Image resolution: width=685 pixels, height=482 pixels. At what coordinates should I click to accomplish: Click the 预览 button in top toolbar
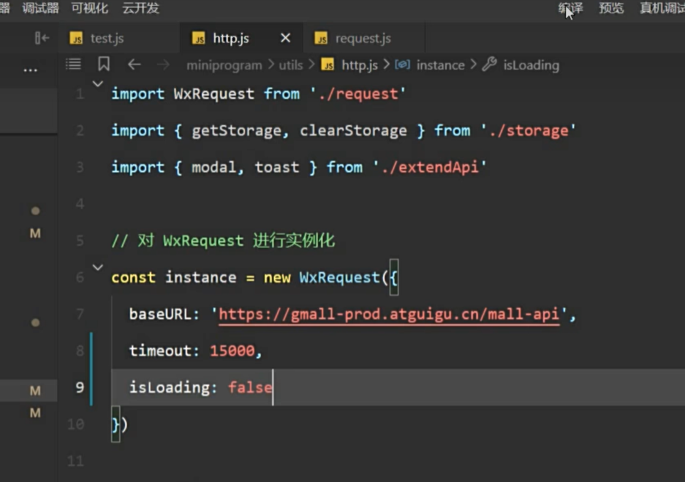(x=611, y=8)
